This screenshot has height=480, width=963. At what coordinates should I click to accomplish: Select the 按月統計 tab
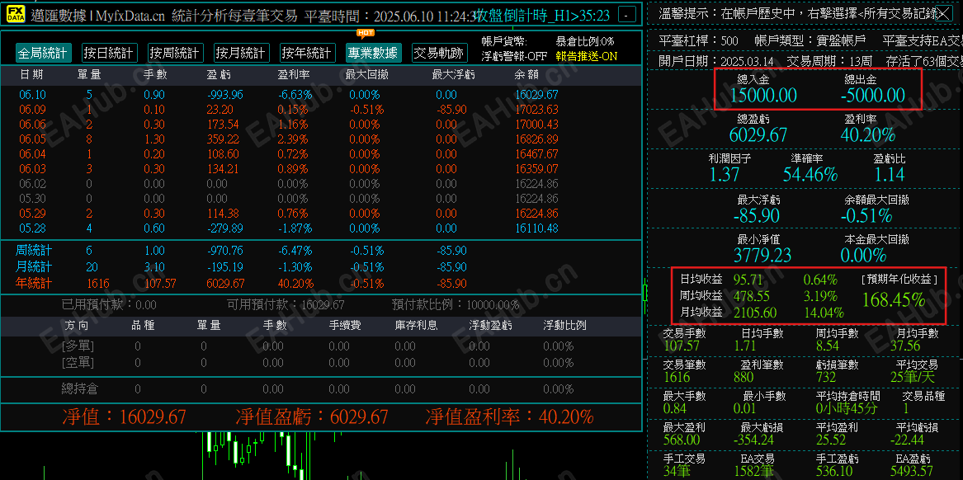point(241,53)
